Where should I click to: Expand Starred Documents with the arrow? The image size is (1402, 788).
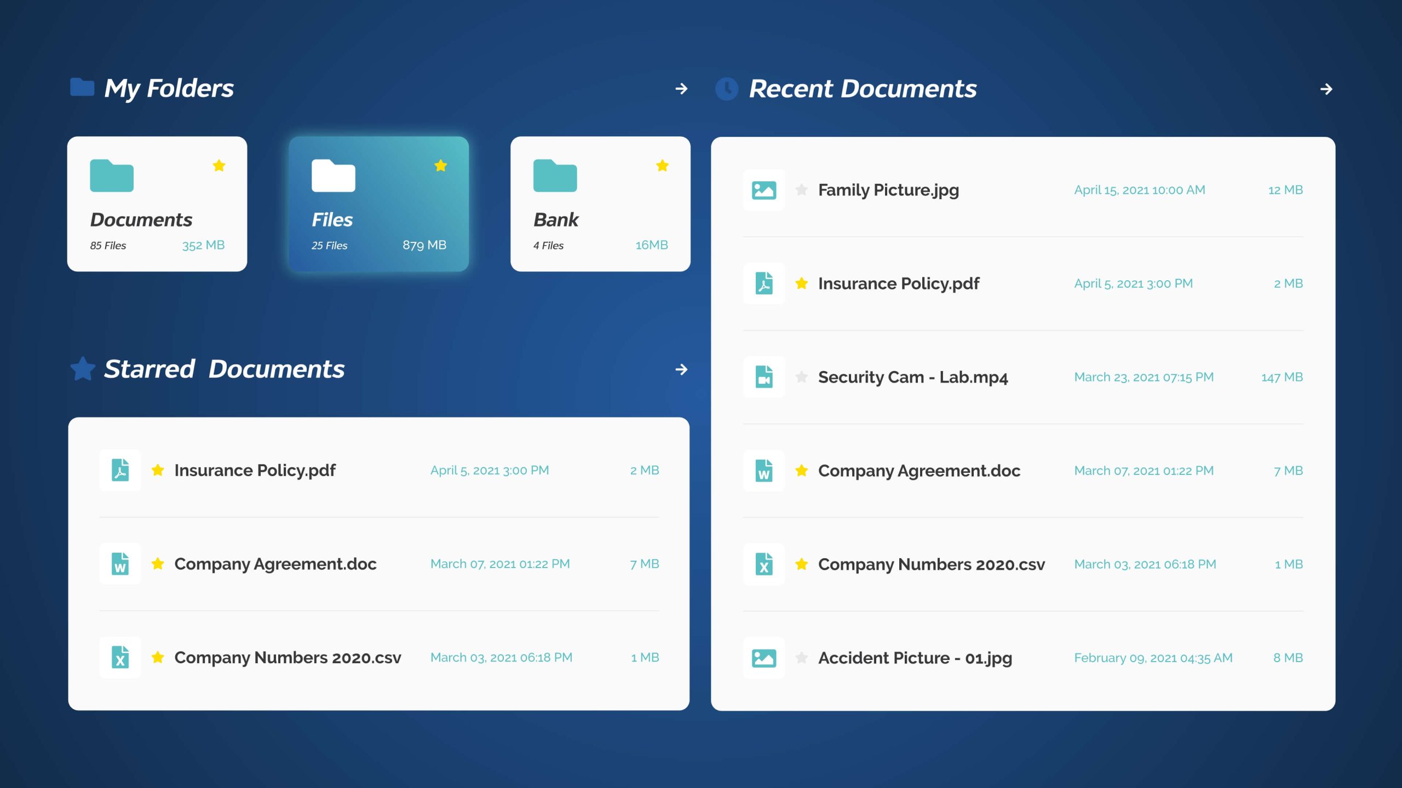click(x=681, y=369)
